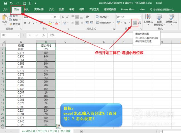Click the Copy icon in clipboard group
181x133 pixels.
point(11,20)
